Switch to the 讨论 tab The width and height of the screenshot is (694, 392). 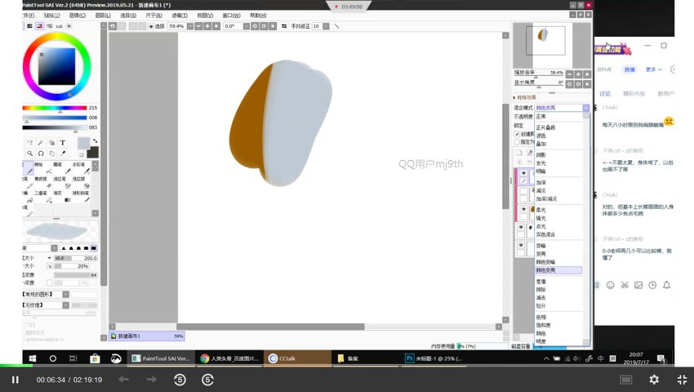click(x=605, y=93)
